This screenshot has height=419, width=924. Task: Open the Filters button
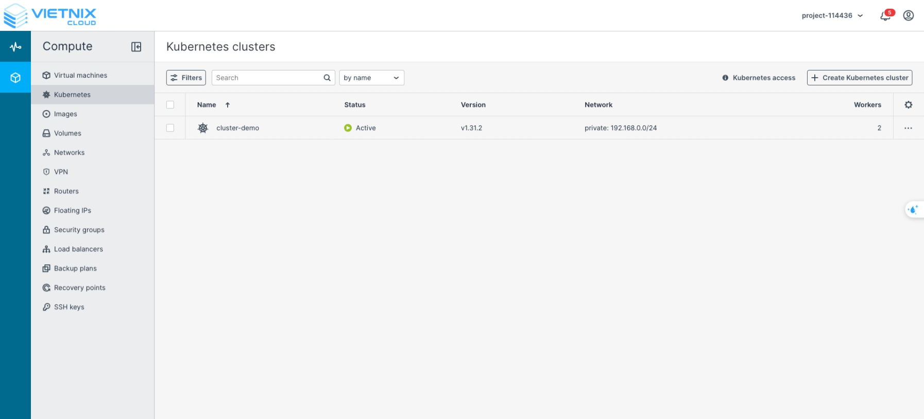point(186,78)
